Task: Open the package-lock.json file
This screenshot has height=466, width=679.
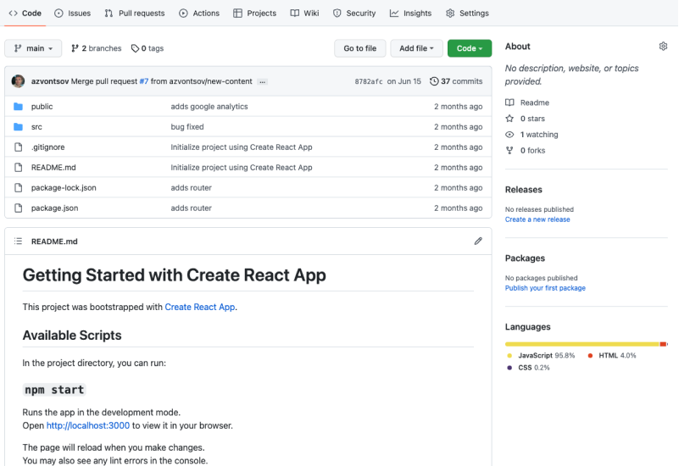Action: (x=64, y=188)
